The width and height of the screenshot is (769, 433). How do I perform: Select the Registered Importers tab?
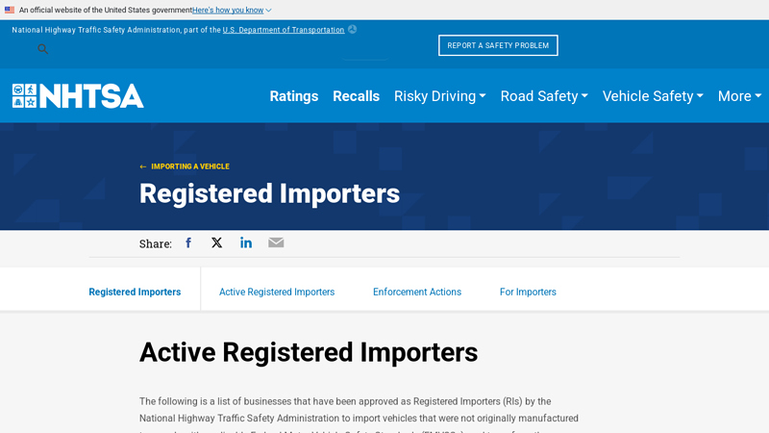coord(135,292)
